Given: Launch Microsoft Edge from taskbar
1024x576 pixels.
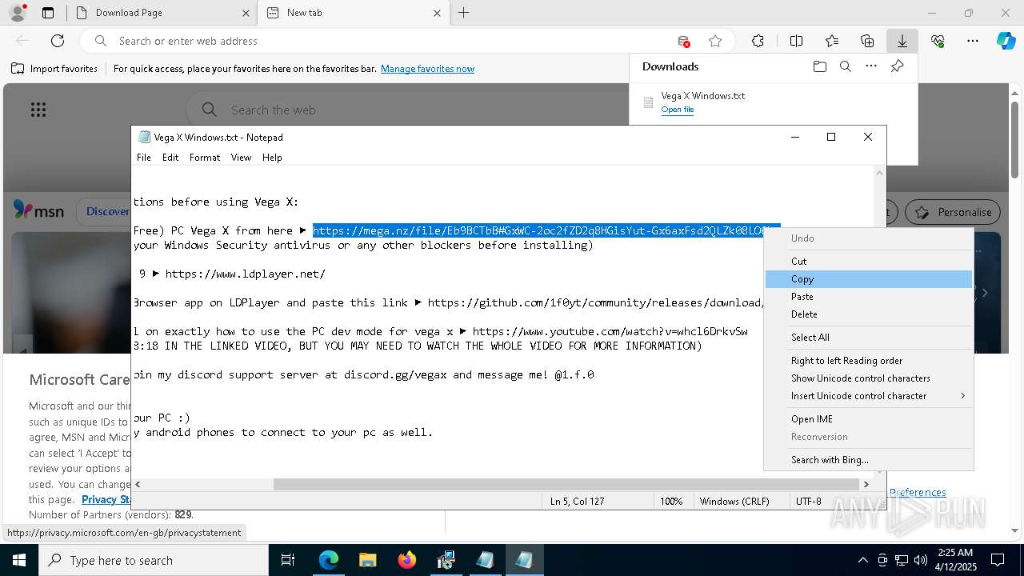Looking at the screenshot, I should point(329,560).
